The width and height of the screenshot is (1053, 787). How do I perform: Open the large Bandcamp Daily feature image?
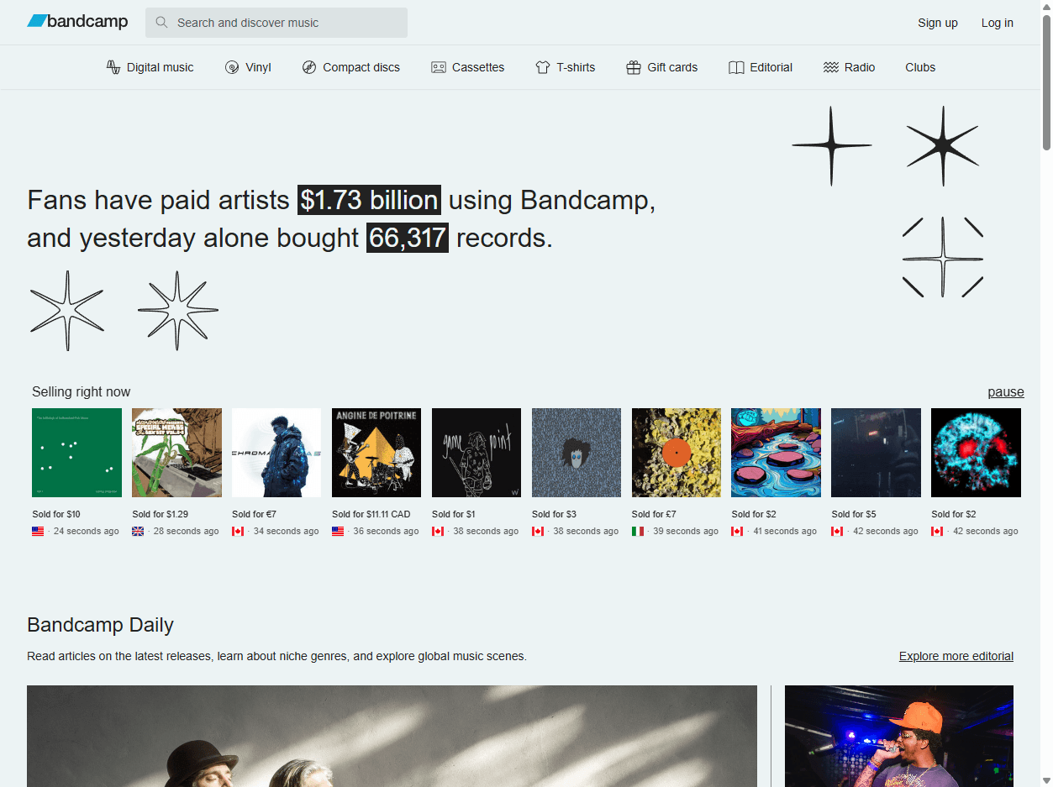coord(392,736)
